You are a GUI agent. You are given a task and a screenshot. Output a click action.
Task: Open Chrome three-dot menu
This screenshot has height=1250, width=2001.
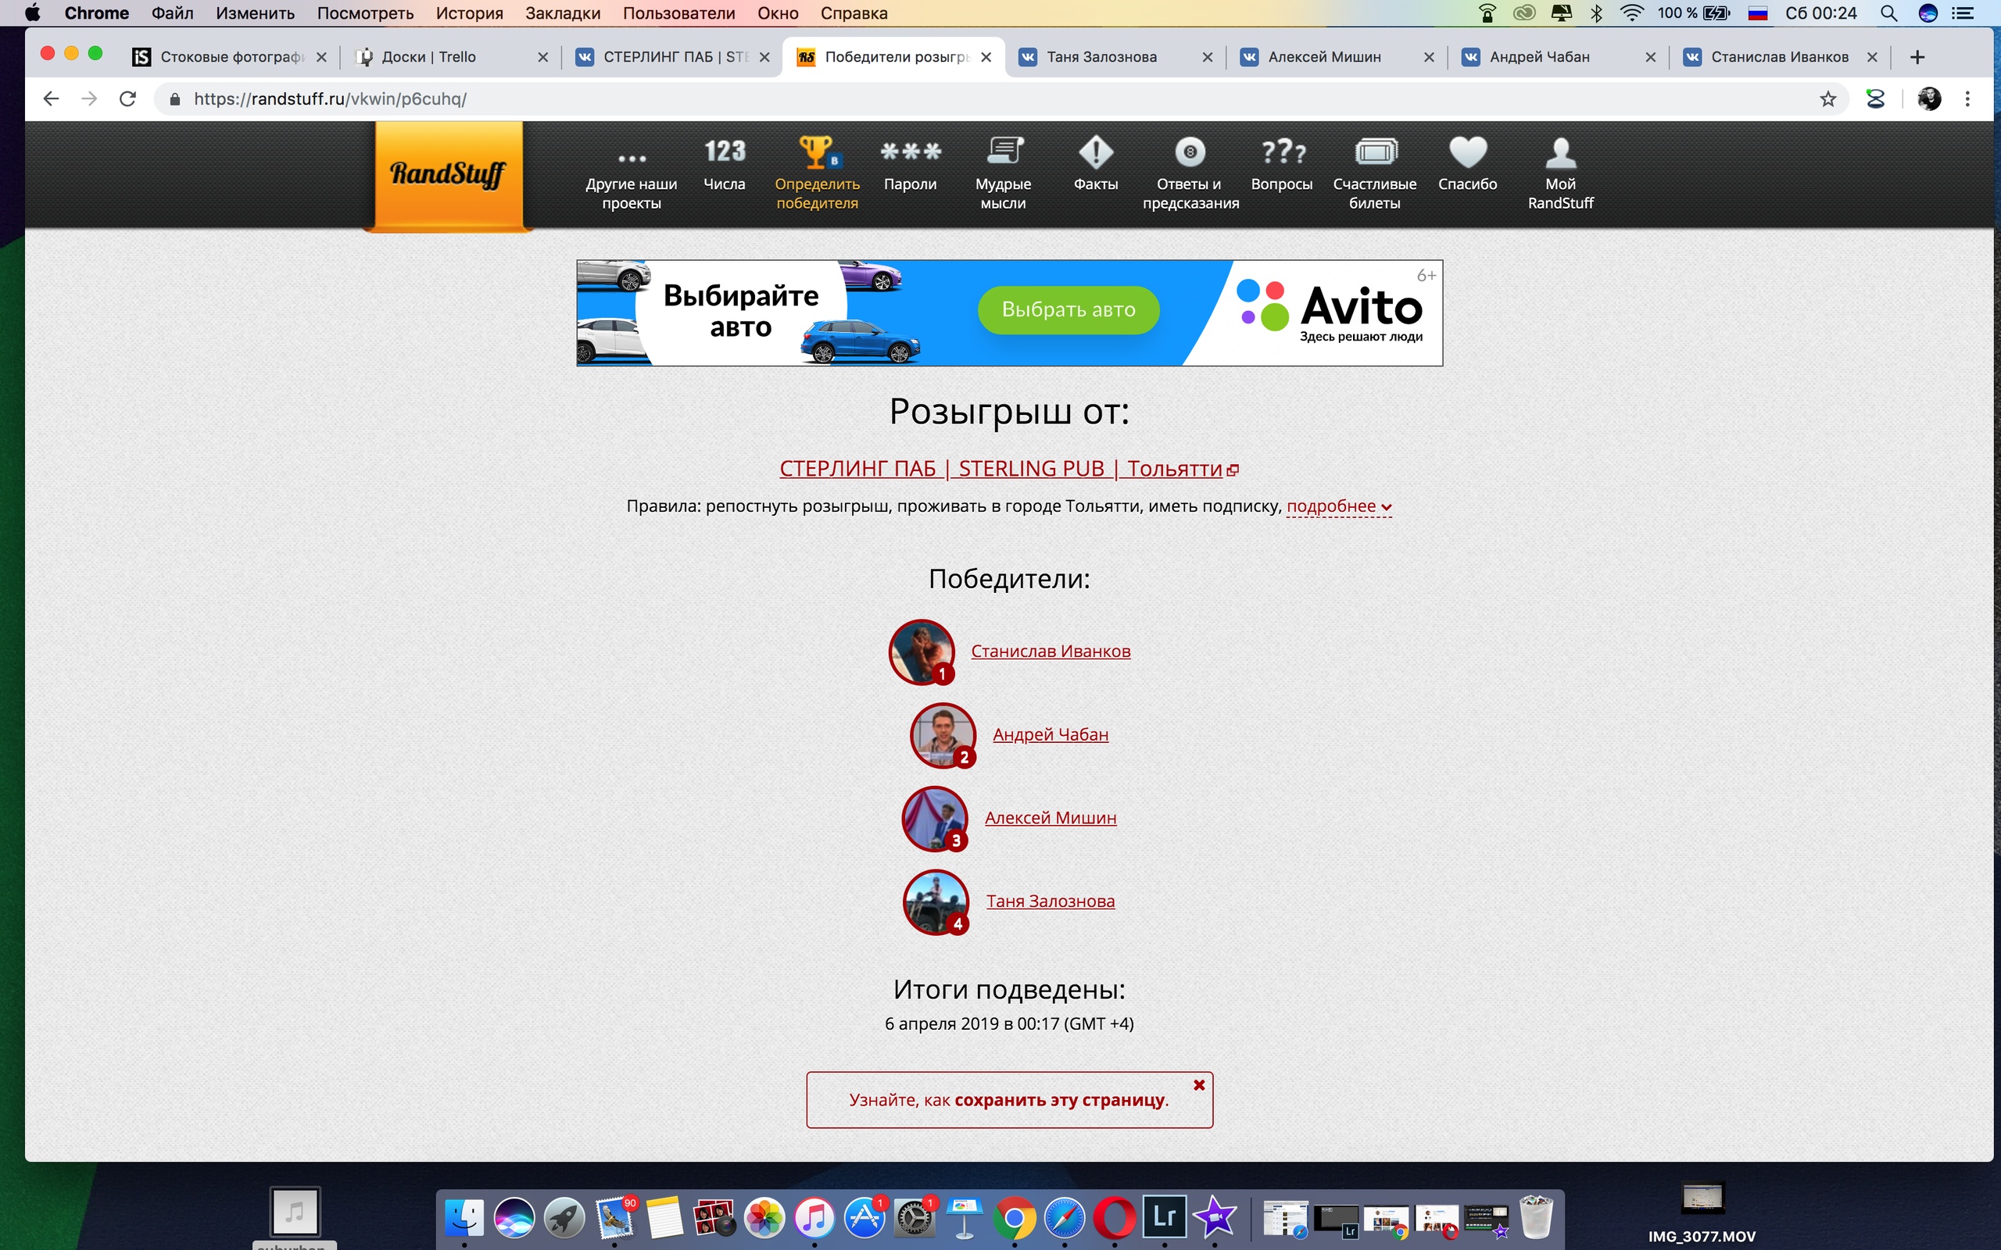(1967, 99)
